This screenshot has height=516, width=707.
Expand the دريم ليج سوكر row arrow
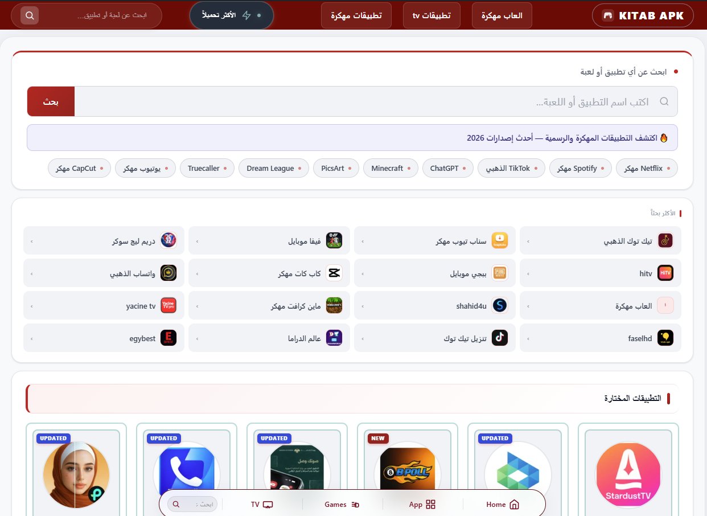(x=31, y=240)
